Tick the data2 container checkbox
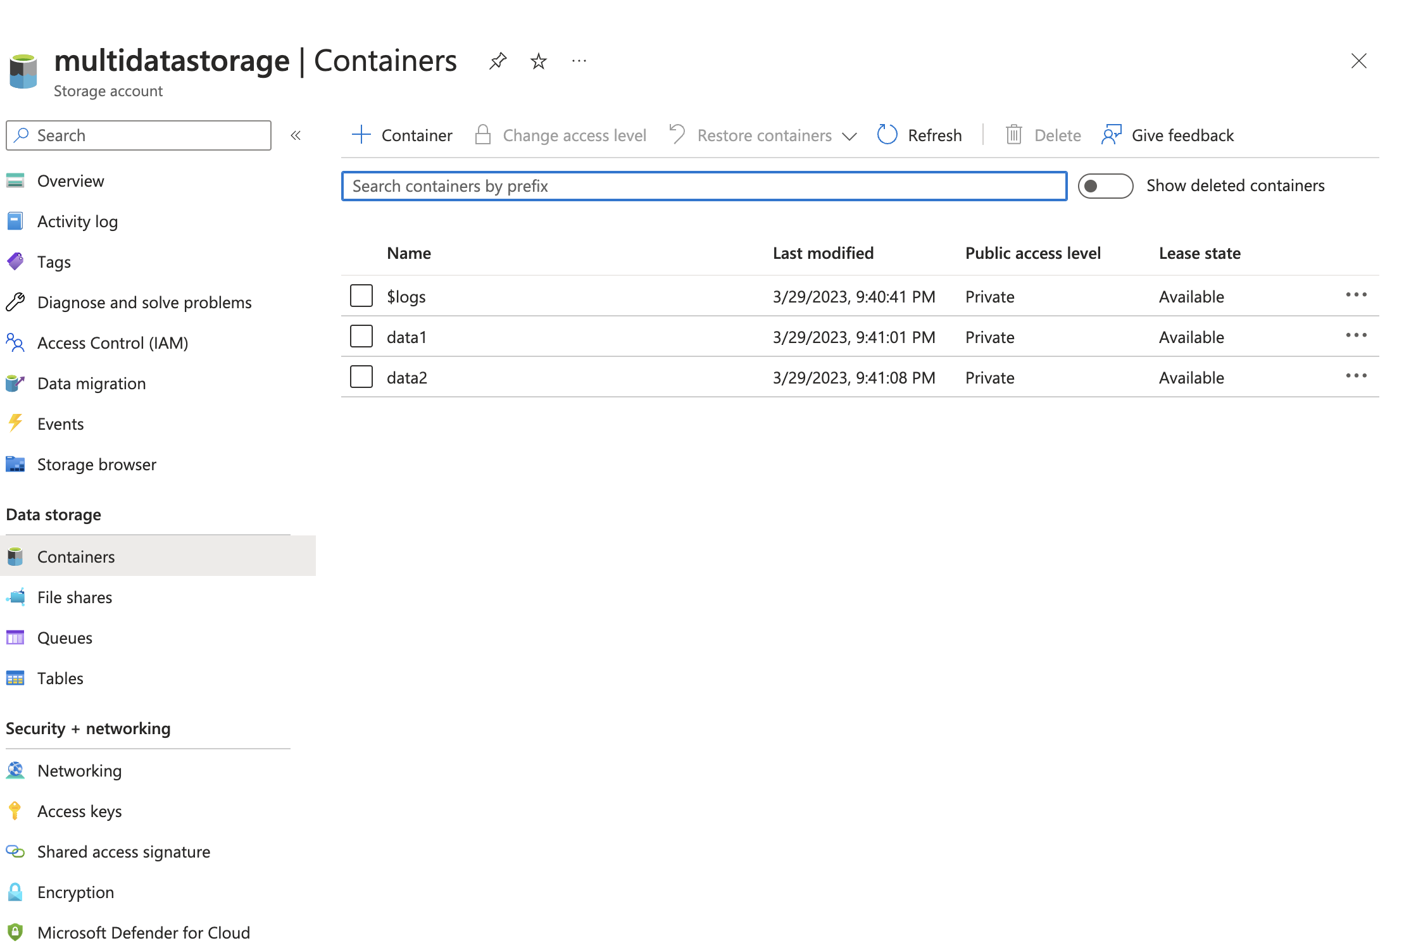This screenshot has width=1404, height=943. click(361, 377)
